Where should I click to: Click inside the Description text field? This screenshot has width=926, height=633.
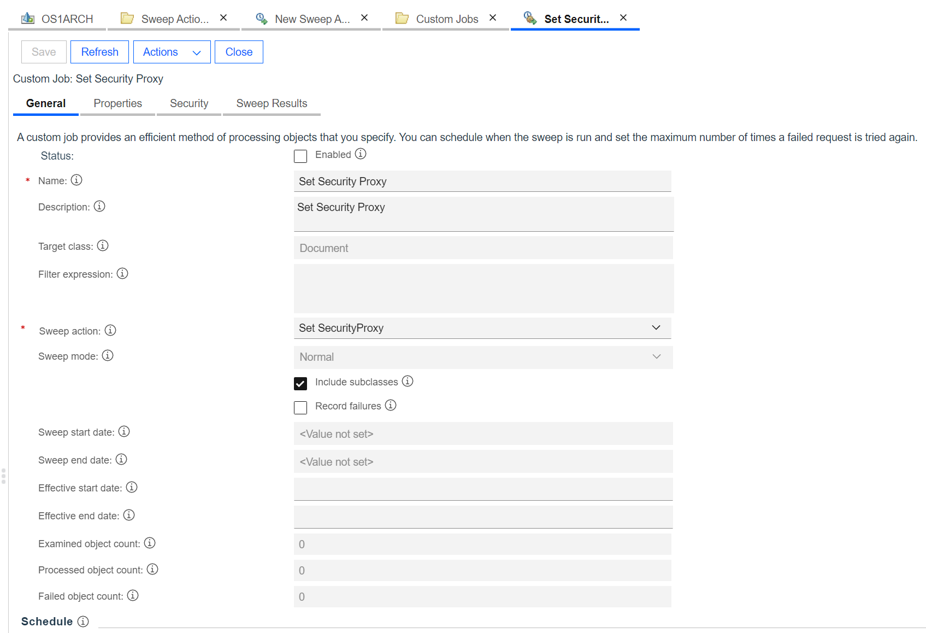coord(483,214)
